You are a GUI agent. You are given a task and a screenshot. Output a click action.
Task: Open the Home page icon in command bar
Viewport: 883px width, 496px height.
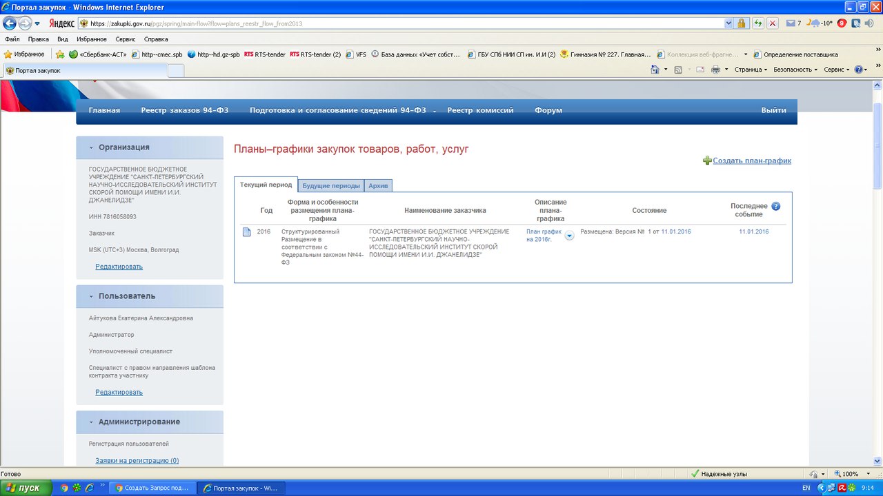point(655,70)
